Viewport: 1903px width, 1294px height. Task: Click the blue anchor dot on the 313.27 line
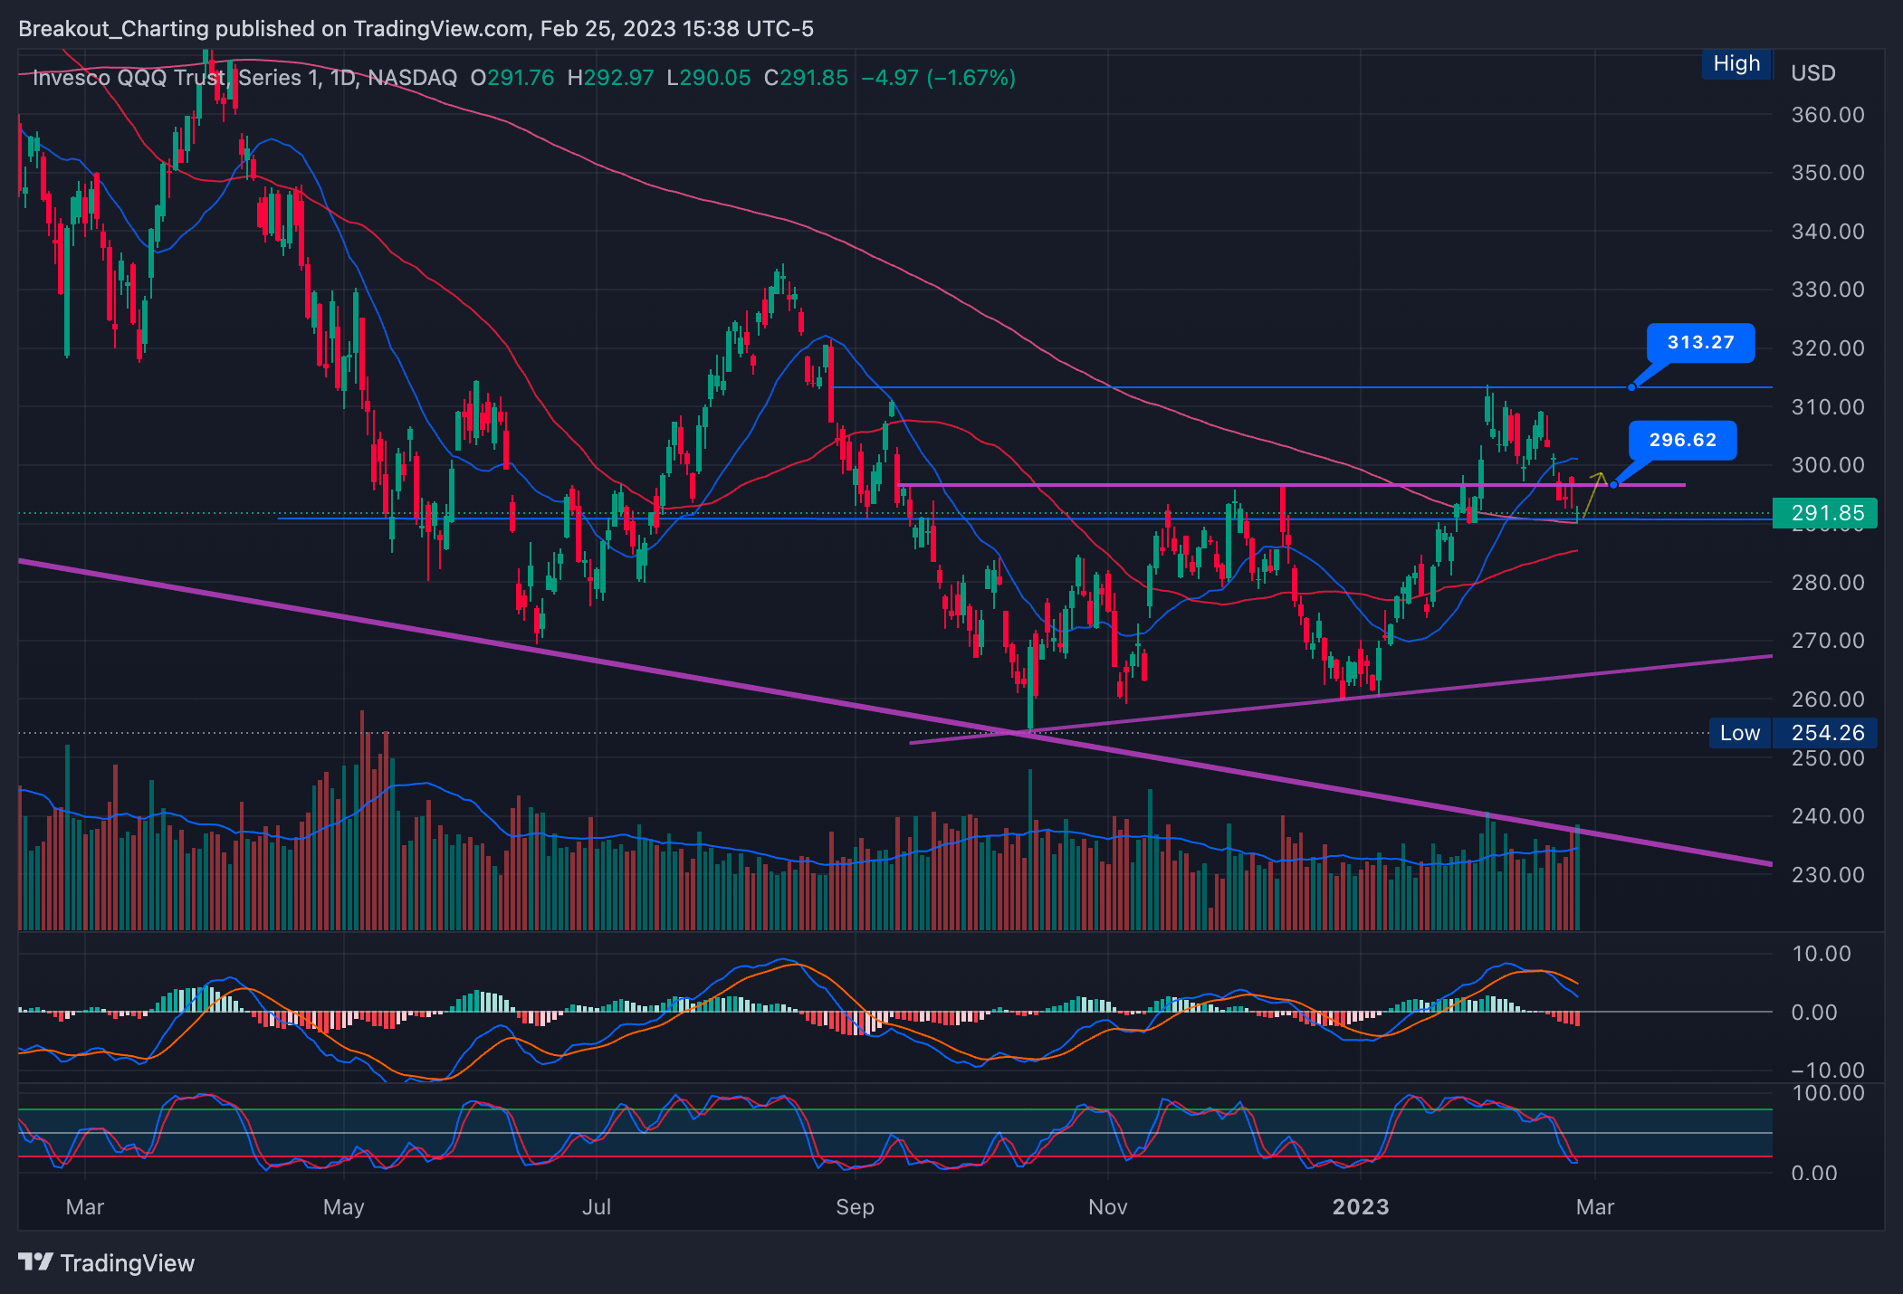pyautogui.click(x=1631, y=387)
